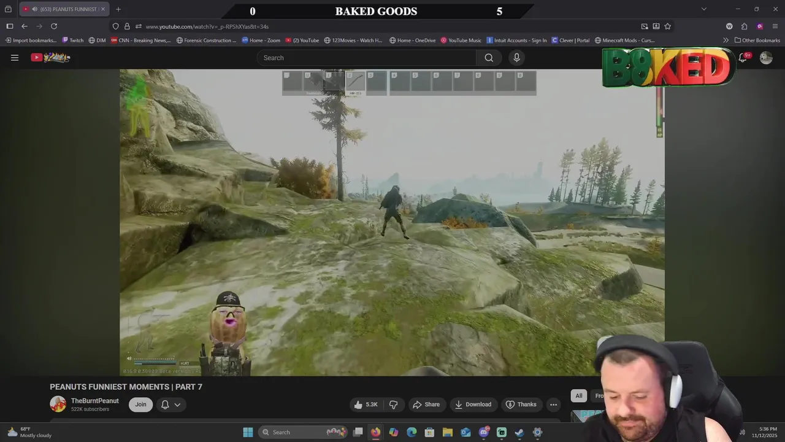Open Firefox extensions puzzle icon
Screen dimensions: 785x442
744,26
